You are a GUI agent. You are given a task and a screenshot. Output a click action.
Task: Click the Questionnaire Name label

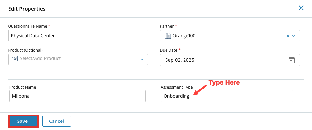[28, 26]
